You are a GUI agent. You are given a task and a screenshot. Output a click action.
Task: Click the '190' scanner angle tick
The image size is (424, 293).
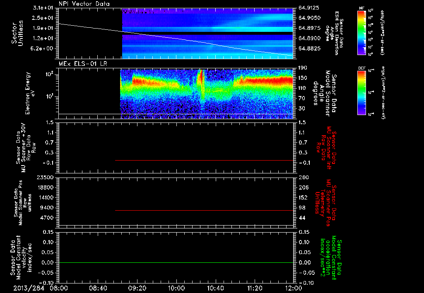(303, 68)
